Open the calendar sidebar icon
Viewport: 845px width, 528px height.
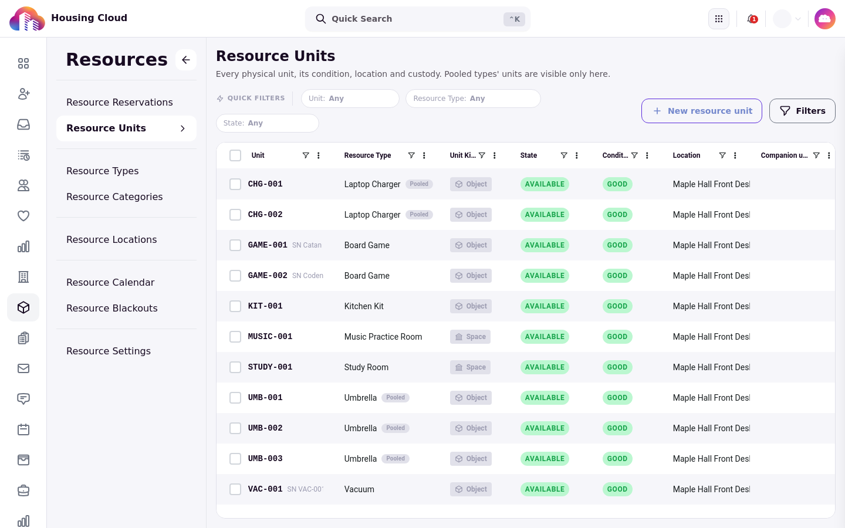pos(23,429)
